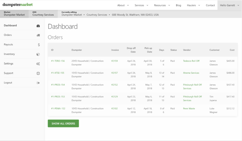Select the Market Dumpster Market tab
Viewport: 242px width, 141px height.
pos(14,14)
